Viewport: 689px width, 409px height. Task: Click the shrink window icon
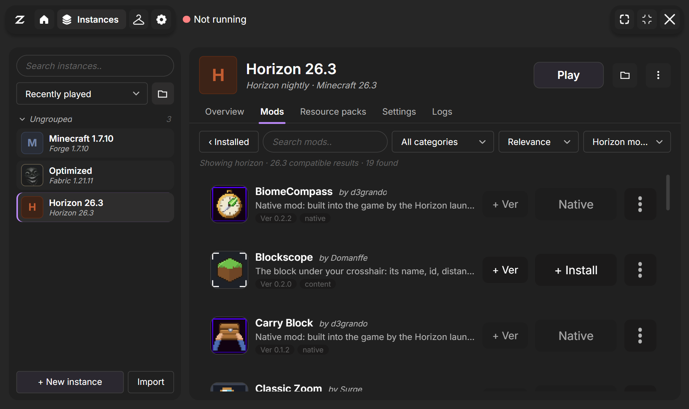[647, 19]
